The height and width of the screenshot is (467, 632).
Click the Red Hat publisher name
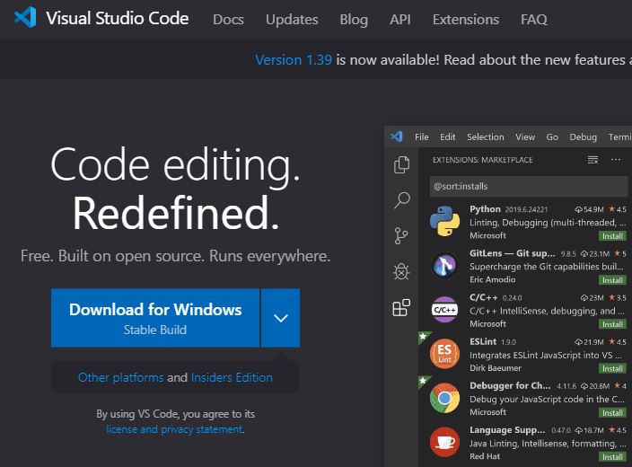click(485, 456)
